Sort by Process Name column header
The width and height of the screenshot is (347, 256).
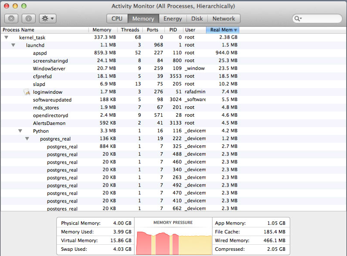[x=45, y=30]
